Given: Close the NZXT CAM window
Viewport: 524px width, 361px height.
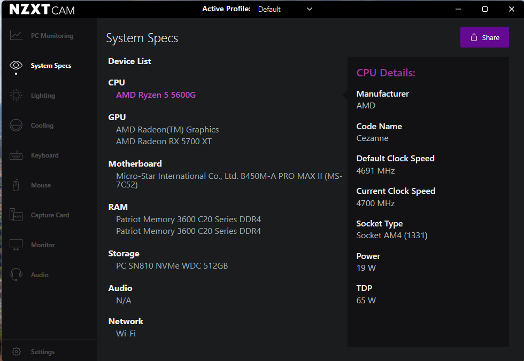Looking at the screenshot, I should [512, 9].
